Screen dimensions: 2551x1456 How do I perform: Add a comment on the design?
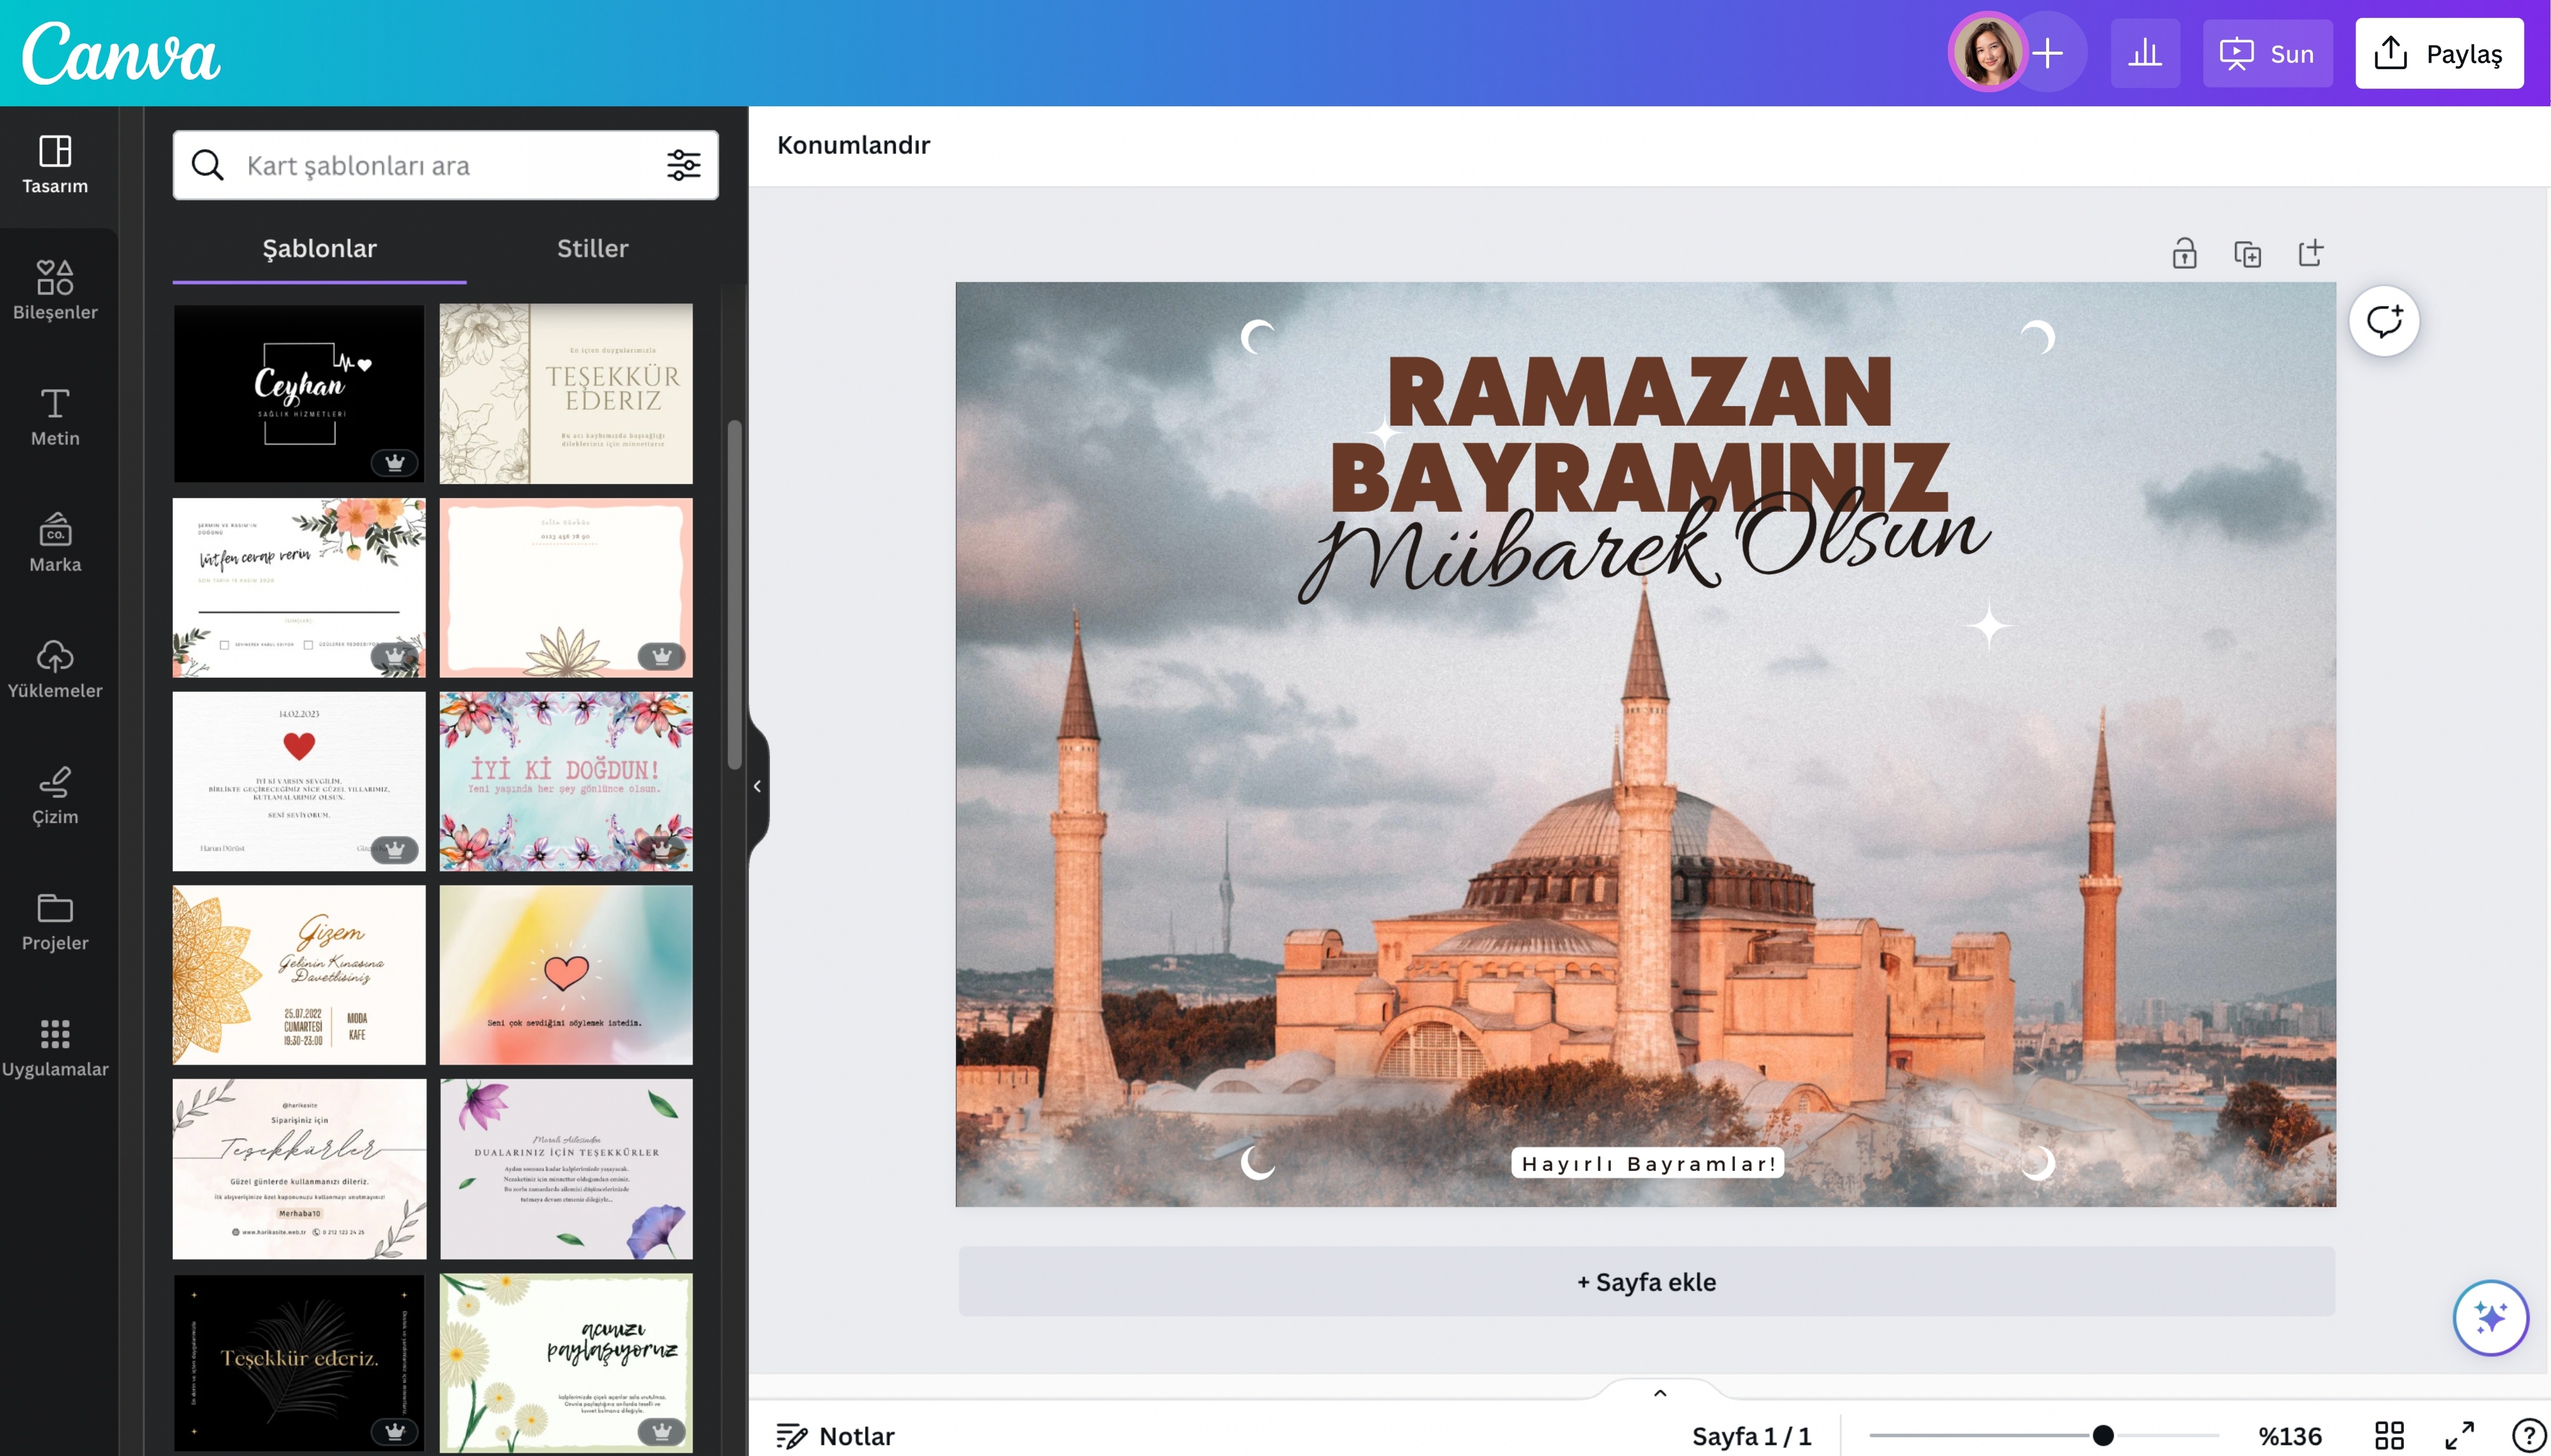[x=2384, y=321]
